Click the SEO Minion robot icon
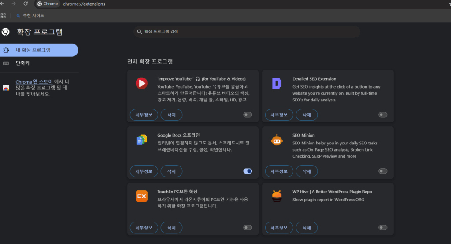Viewport: 451px width, 244px height. (277, 140)
